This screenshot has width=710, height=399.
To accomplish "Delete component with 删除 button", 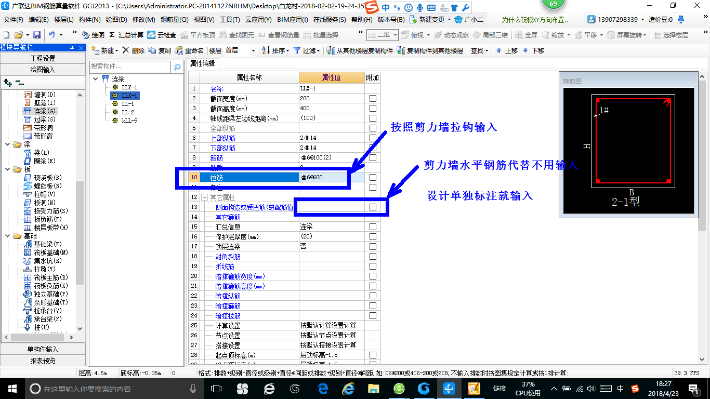I will click(x=133, y=50).
